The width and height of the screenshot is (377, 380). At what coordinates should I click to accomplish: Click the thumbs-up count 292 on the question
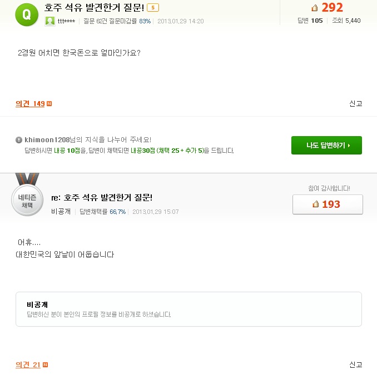(x=328, y=8)
